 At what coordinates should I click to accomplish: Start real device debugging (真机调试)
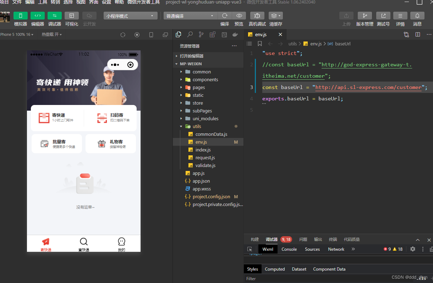(257, 16)
